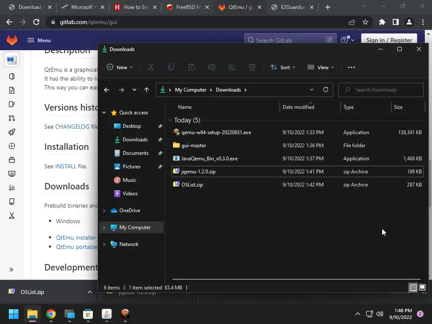Click the Paste clipboard icon in Explorer toolbar
The width and height of the screenshot is (432, 324).
click(x=192, y=67)
